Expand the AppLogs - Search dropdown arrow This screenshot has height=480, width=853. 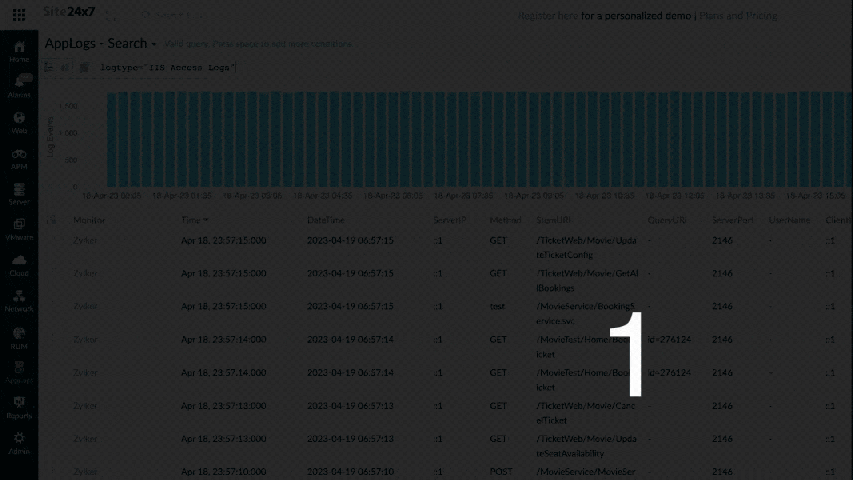154,44
